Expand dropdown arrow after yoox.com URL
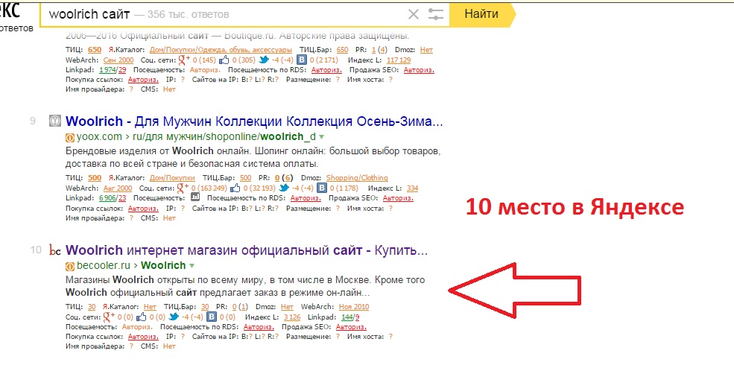The width and height of the screenshot is (734, 371). coord(322,137)
